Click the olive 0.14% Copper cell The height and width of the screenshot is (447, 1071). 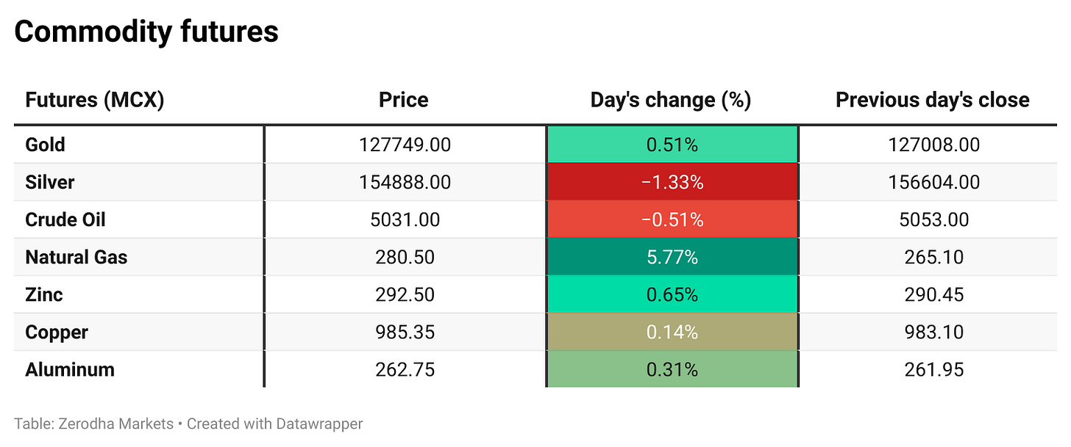point(672,332)
